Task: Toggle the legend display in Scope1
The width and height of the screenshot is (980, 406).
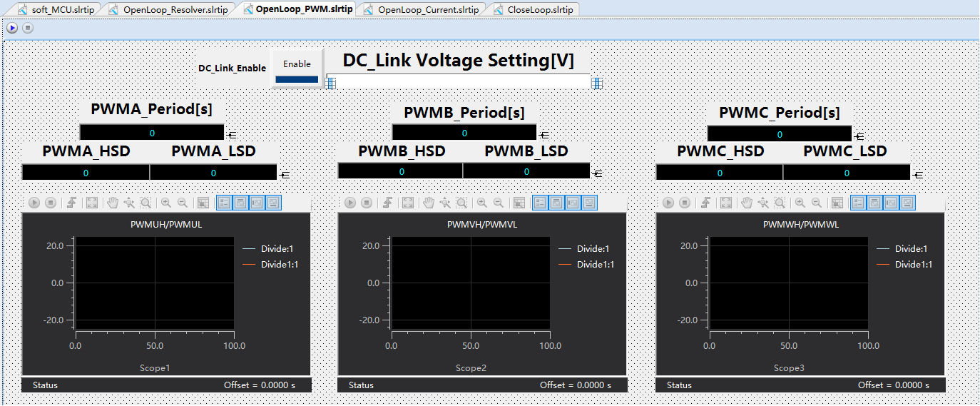Action: 224,203
